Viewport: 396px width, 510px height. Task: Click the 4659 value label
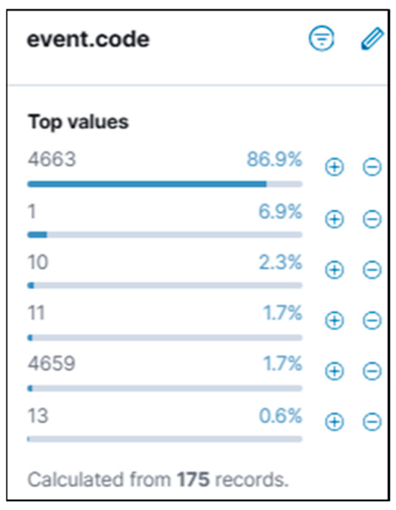pyautogui.click(x=51, y=363)
